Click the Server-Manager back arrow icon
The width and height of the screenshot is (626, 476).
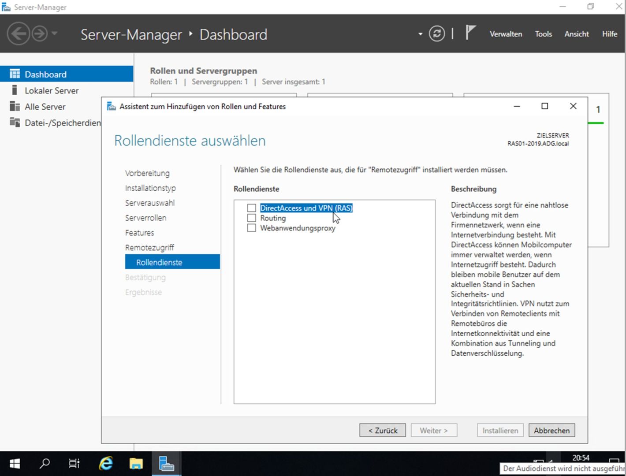19,34
